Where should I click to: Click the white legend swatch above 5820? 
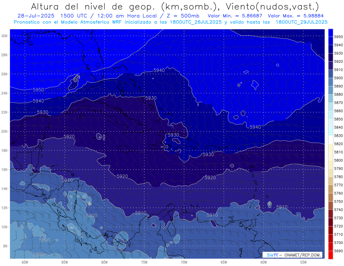tap(331, 140)
